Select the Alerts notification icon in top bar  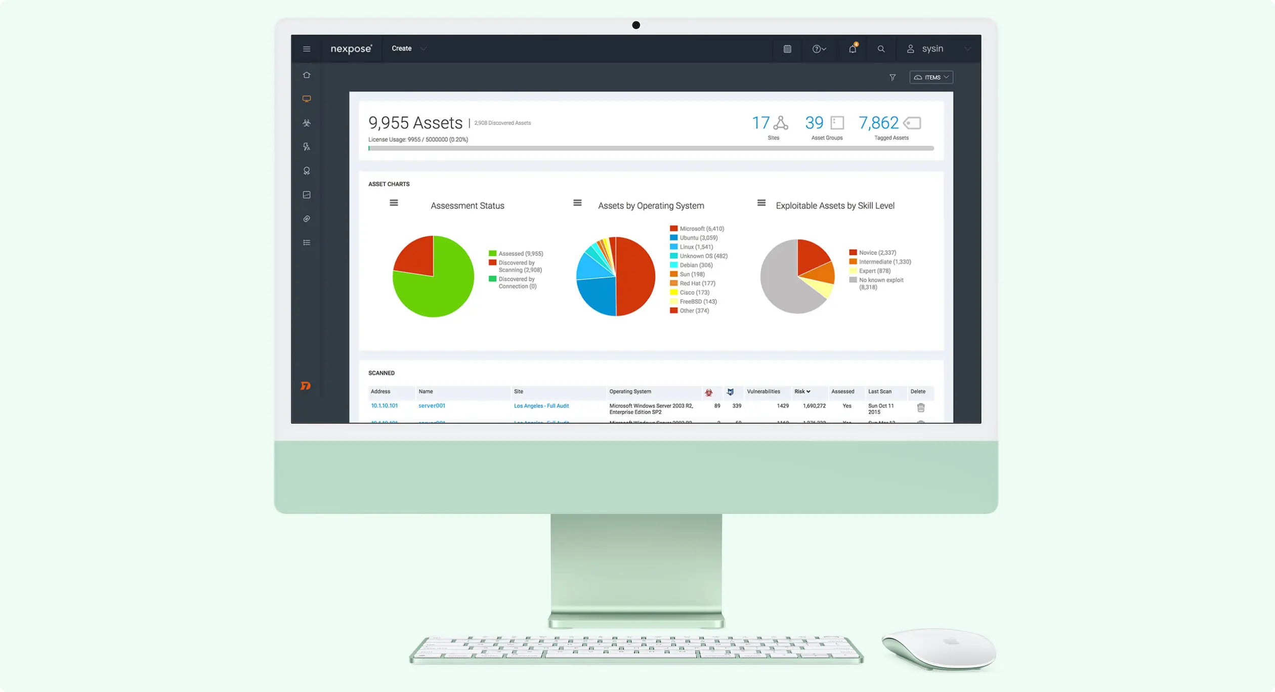pyautogui.click(x=852, y=49)
